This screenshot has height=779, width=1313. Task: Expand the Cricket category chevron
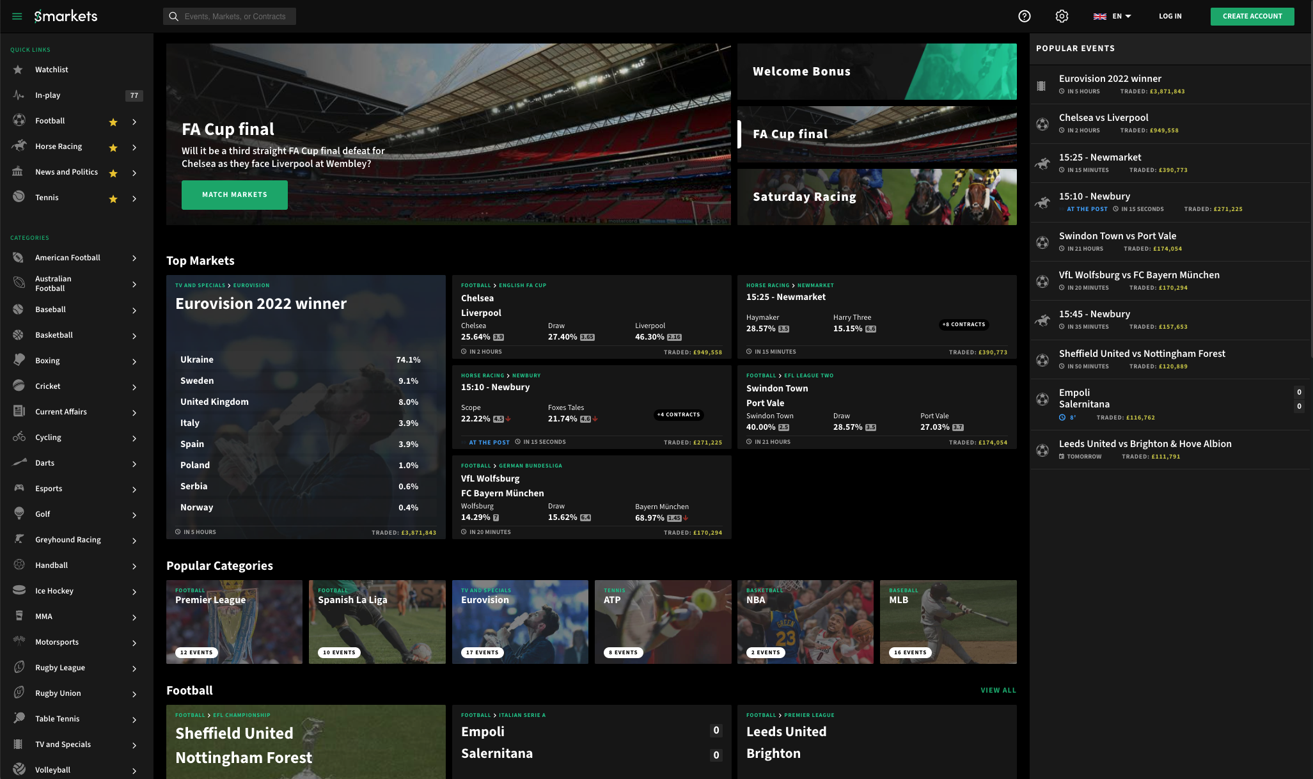click(134, 386)
